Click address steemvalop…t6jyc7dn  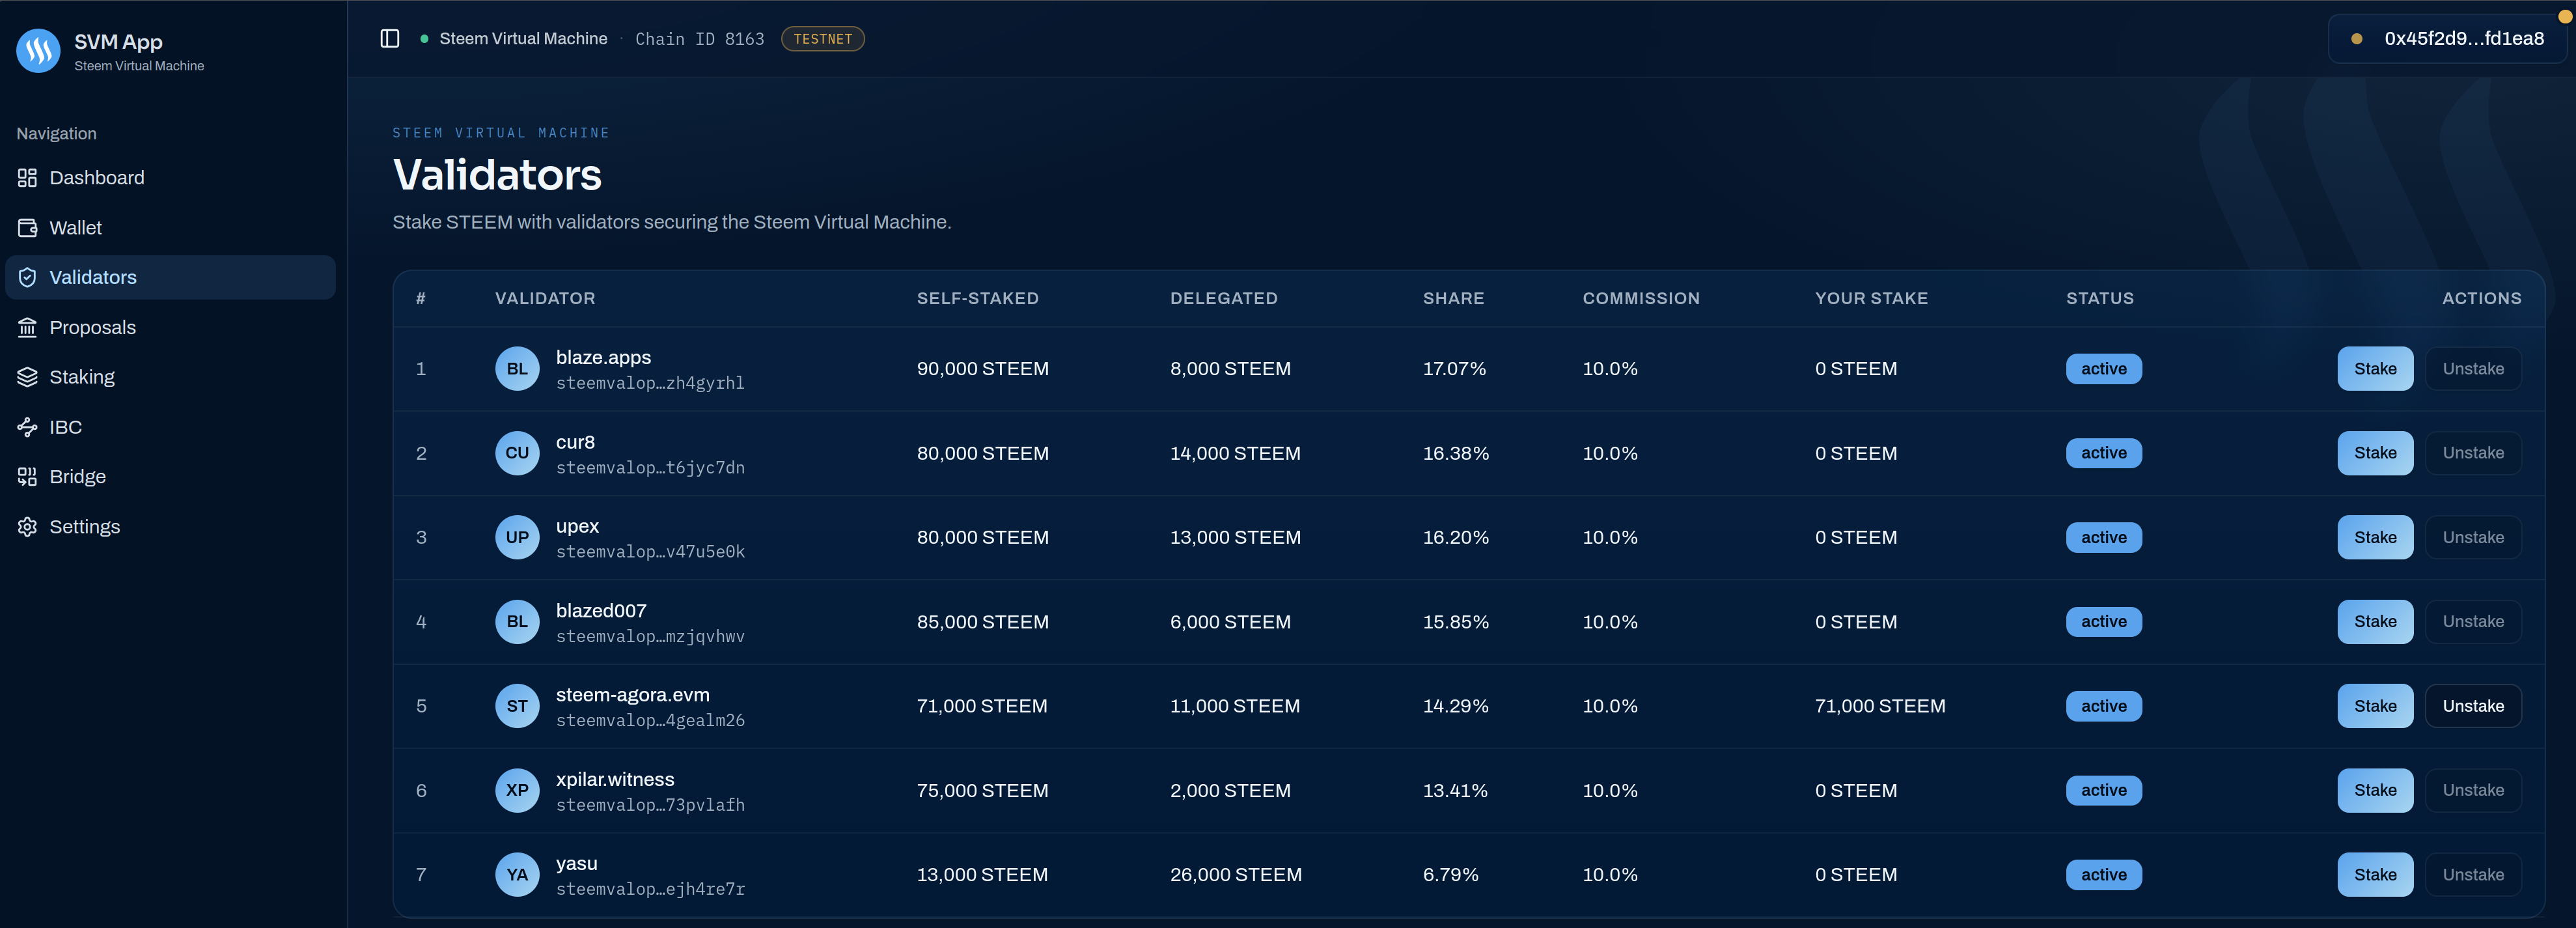pos(650,467)
